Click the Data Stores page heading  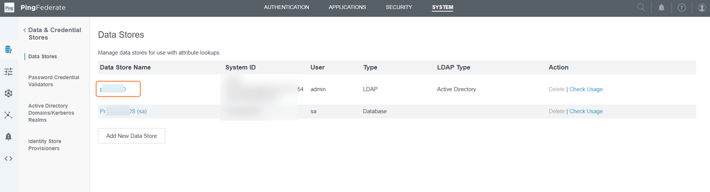[121, 35]
